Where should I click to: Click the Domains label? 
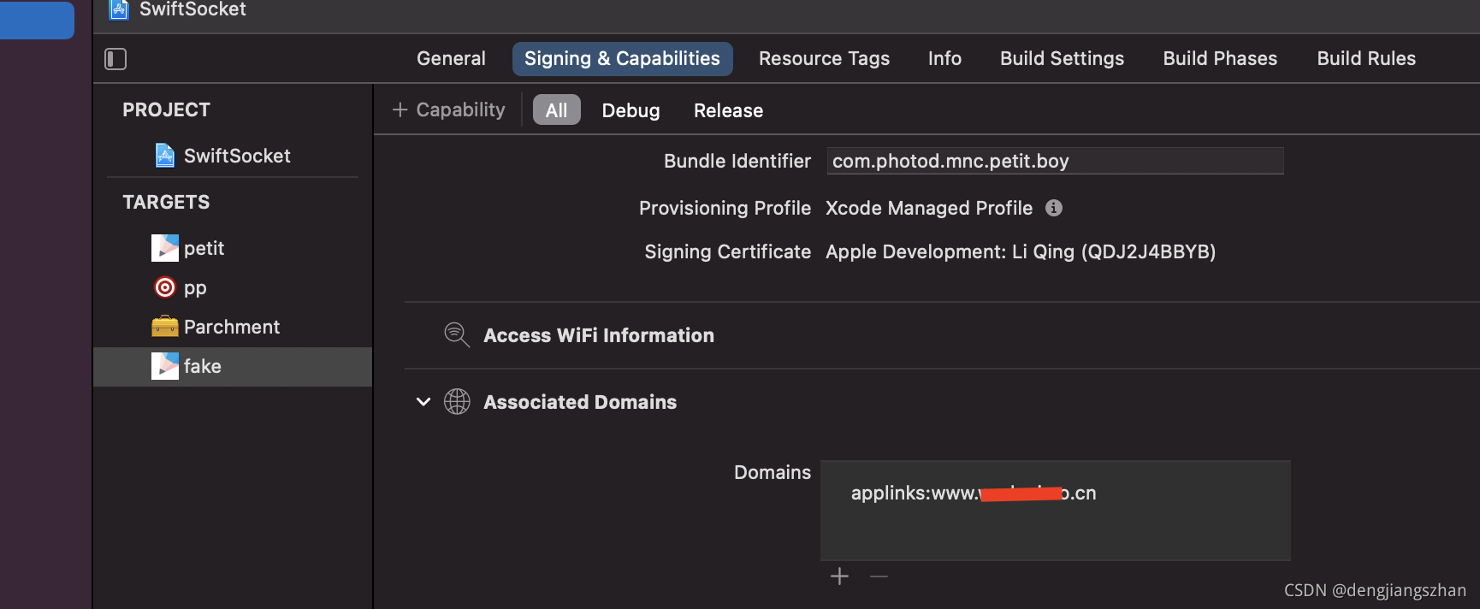click(773, 472)
